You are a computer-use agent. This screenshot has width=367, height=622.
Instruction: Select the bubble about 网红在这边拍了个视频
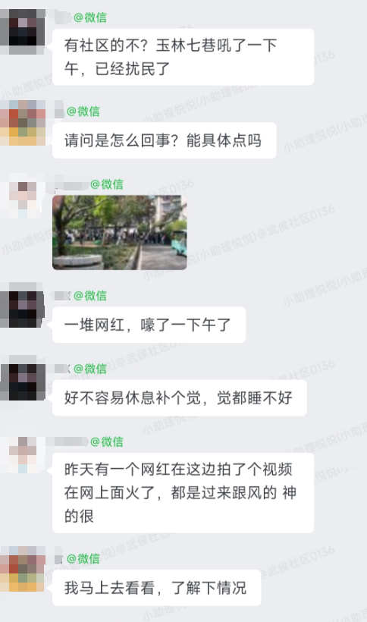[183, 493]
